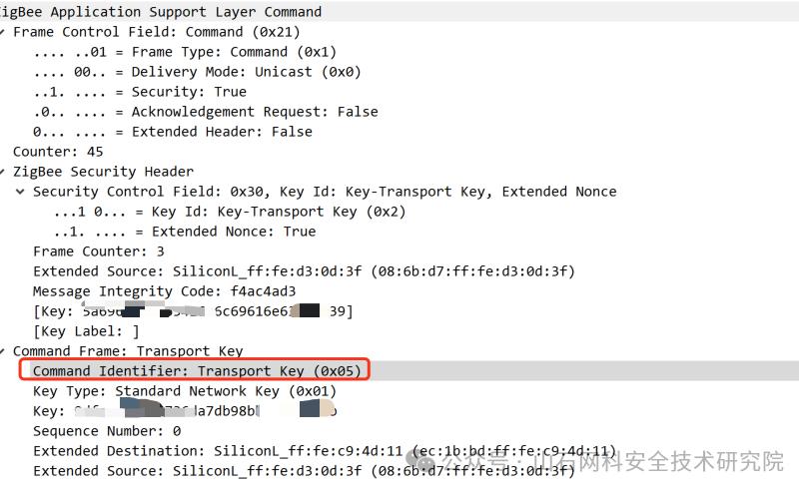Click the Extended Nonce: True row

(x=185, y=232)
